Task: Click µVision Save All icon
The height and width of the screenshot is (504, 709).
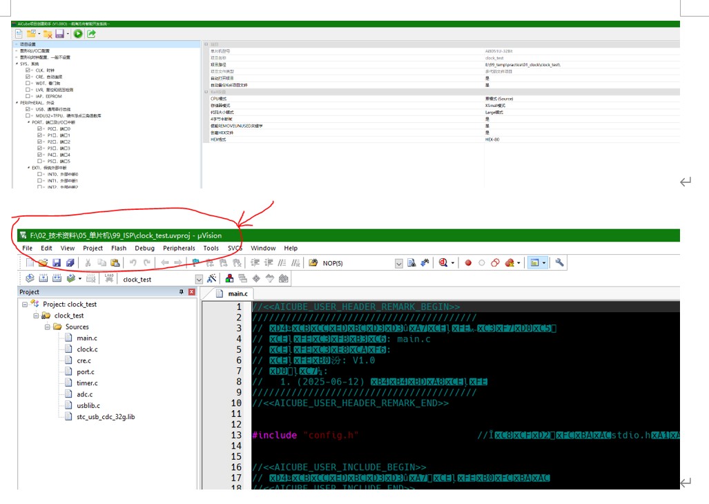Action: (x=70, y=263)
